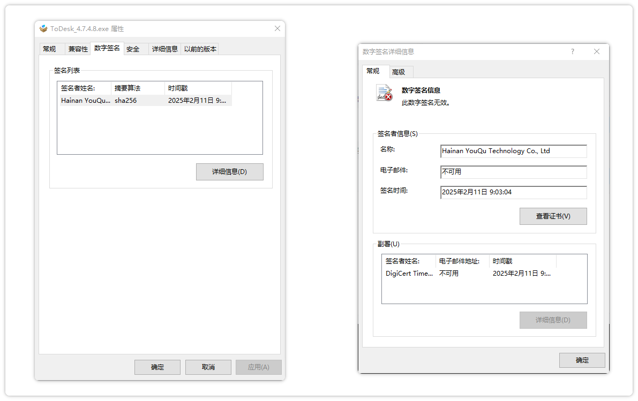Image resolution: width=638 pixels, height=401 pixels.
Task: Open the 兼容性 tab
Action: click(78, 49)
